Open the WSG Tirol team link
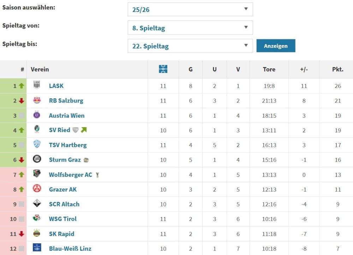The width and height of the screenshot is (353, 255). (x=62, y=219)
